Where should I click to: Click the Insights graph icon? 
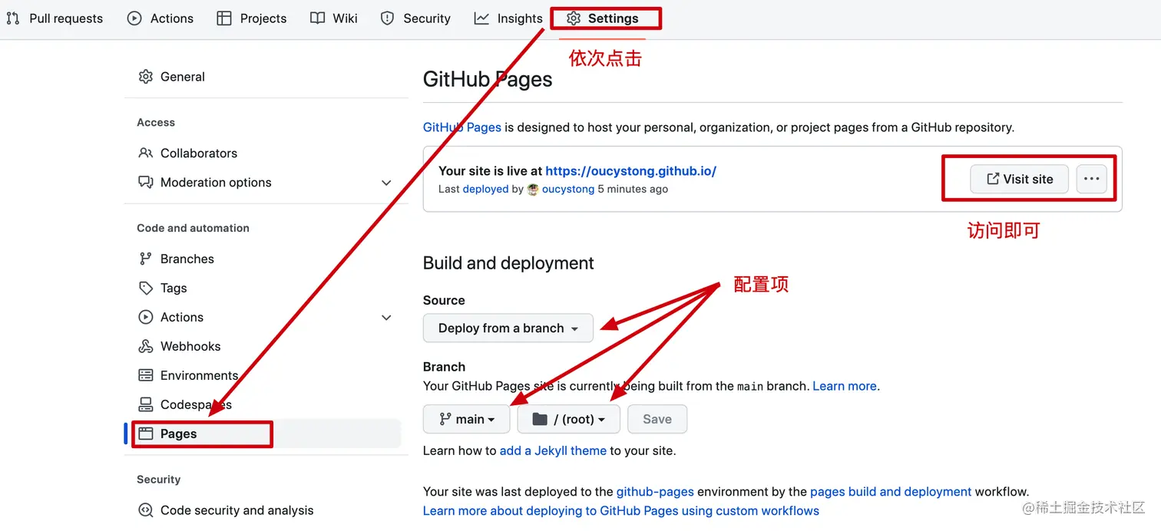coord(481,18)
